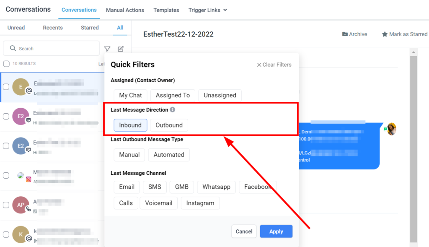Viewport: 429px width, 247px height.
Task: Click the pink E2 contact avatar
Action: pyautogui.click(x=21, y=117)
